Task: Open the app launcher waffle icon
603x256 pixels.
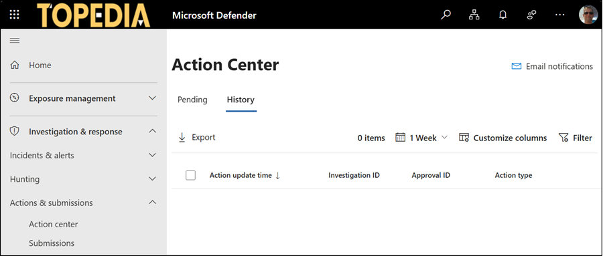Action: click(x=14, y=15)
